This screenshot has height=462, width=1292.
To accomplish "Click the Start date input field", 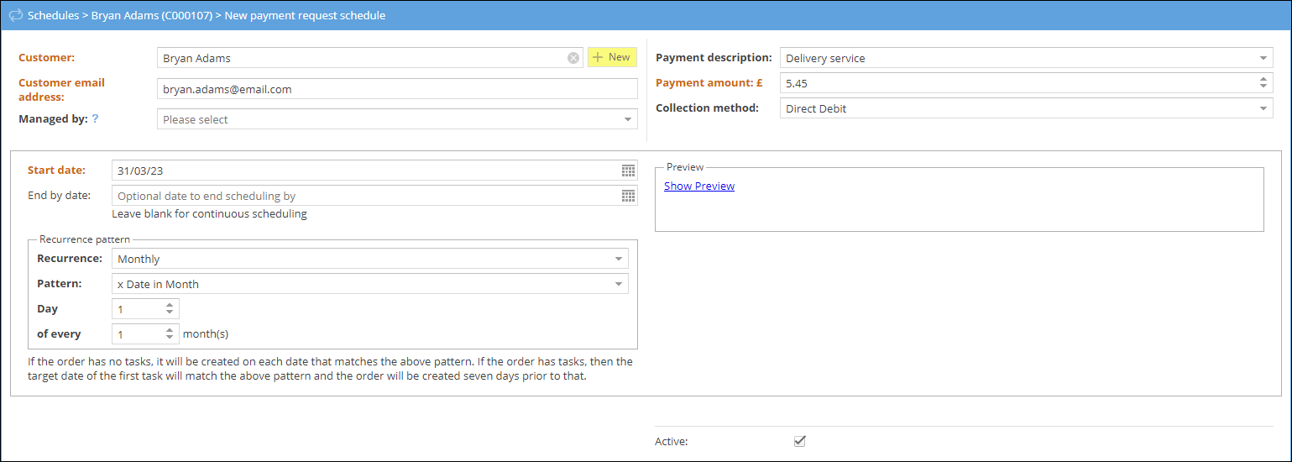I will [365, 171].
